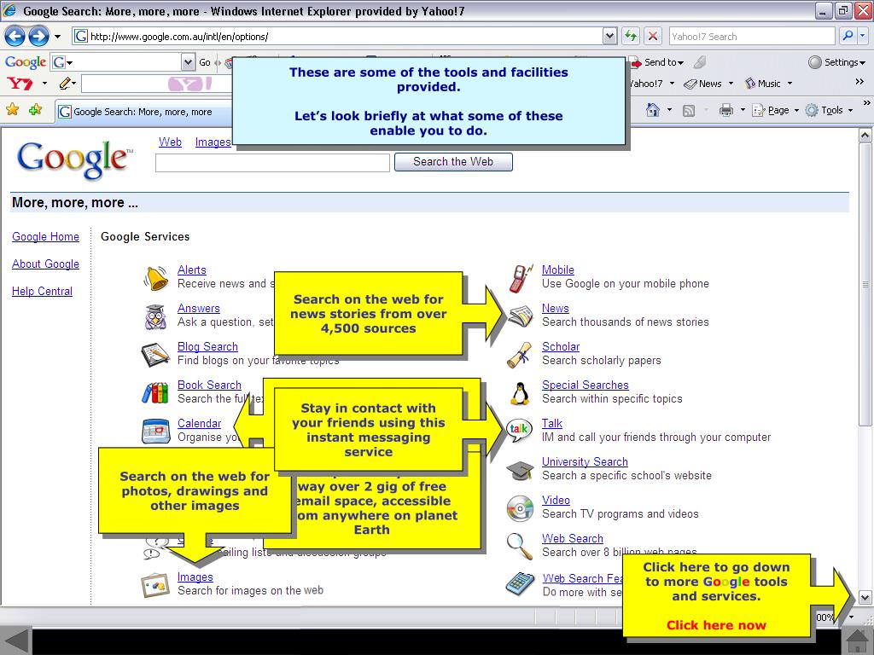This screenshot has height=655, width=874.
Task: Click the Web link above search box
Action: click(170, 142)
